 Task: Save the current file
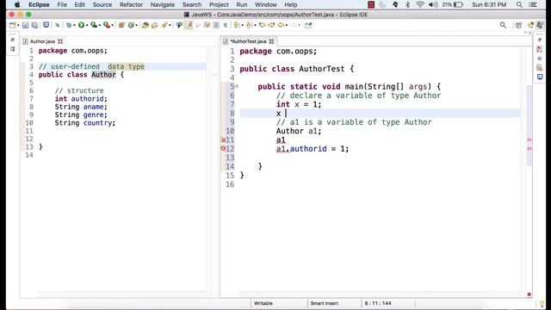(25, 25)
